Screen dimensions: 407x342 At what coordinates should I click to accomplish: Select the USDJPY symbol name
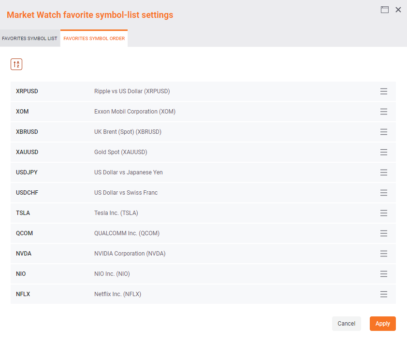click(27, 172)
